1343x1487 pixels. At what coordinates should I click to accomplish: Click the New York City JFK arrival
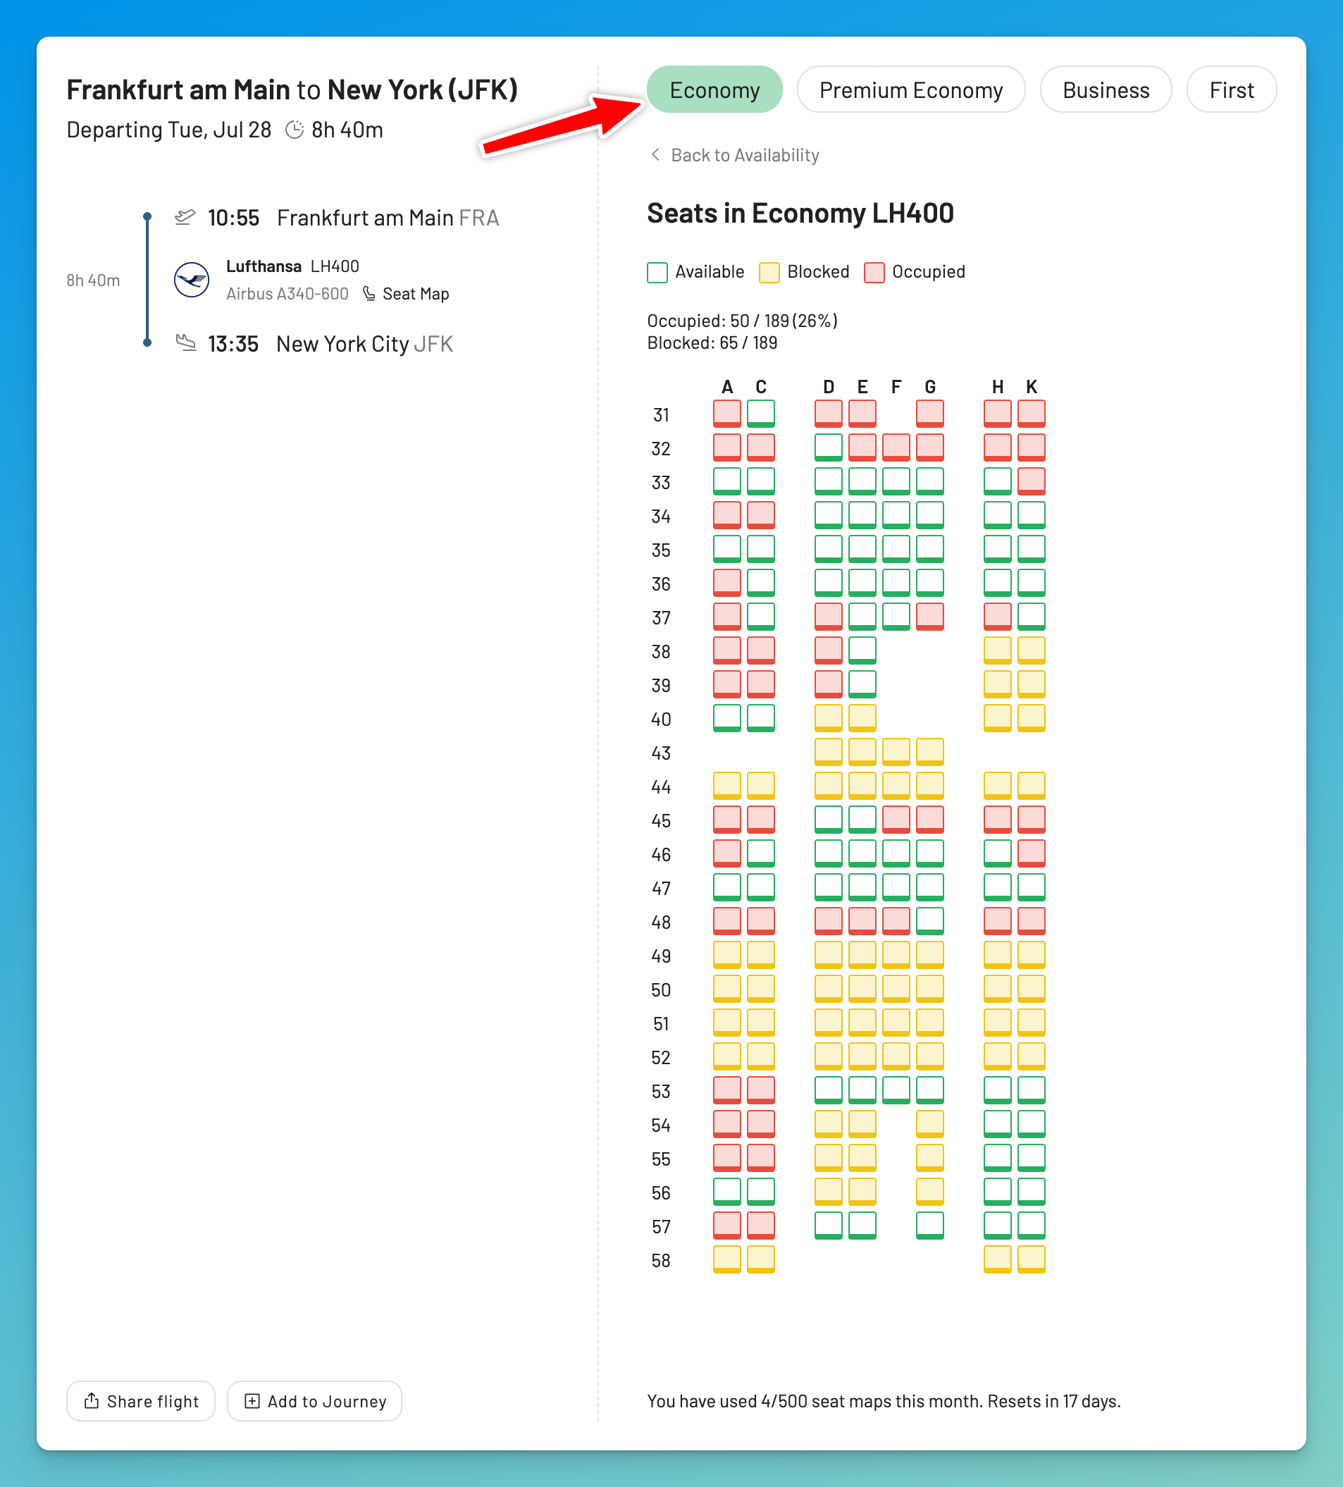pyautogui.click(x=364, y=344)
